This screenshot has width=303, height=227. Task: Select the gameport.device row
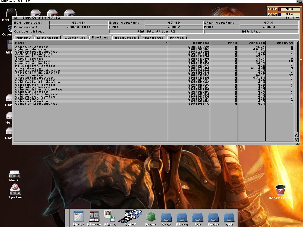154,56
